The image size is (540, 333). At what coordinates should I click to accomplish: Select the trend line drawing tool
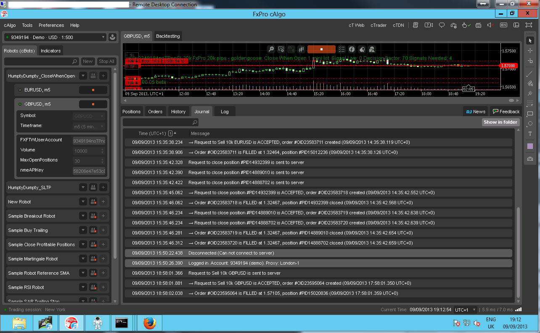point(530,74)
